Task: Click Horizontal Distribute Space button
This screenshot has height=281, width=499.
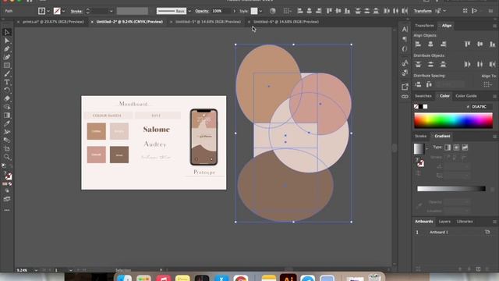Action: 429,84
